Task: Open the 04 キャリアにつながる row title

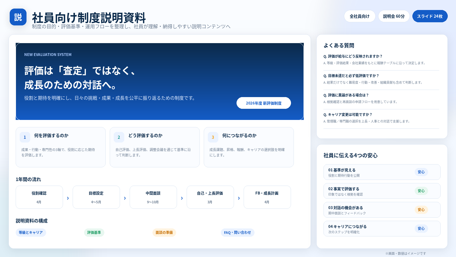Action: click(347, 226)
